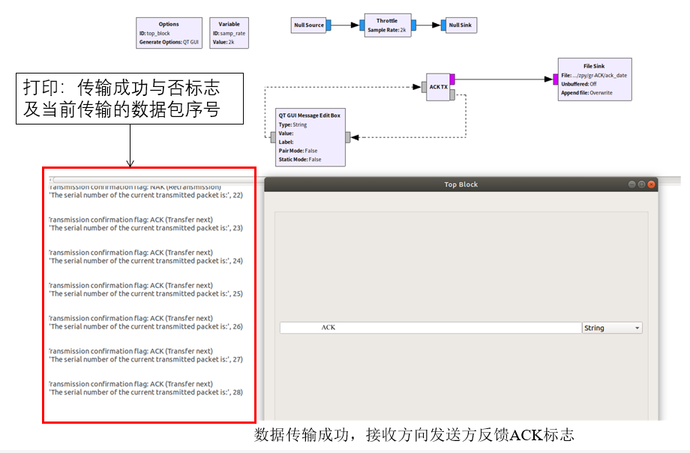Viewport: 690px width, 453px height.
Task: Click the ACK message text field
Action: [x=430, y=328]
